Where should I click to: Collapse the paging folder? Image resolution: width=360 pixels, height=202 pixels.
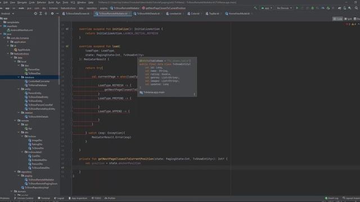point(19,176)
